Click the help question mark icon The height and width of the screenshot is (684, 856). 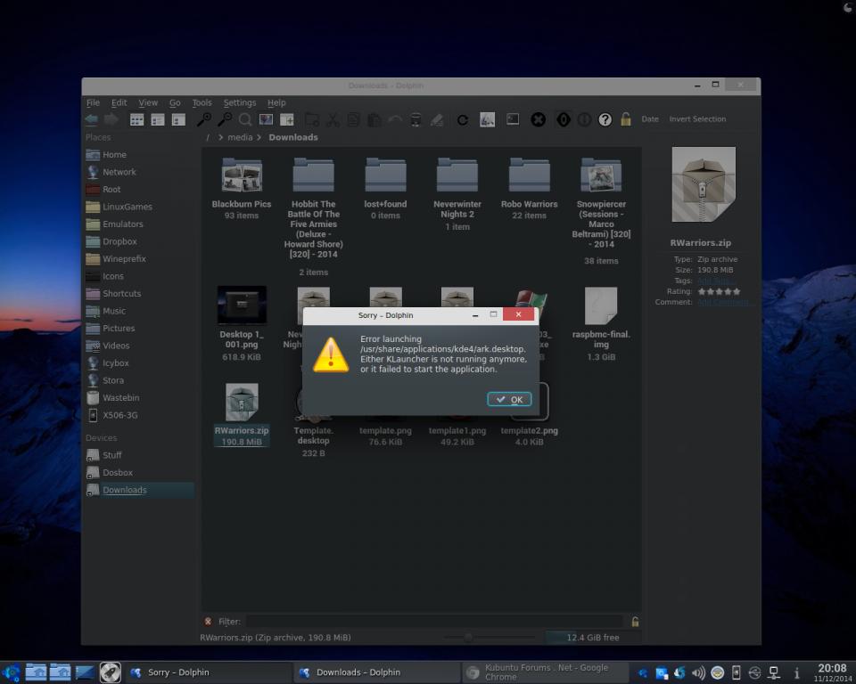coord(605,119)
